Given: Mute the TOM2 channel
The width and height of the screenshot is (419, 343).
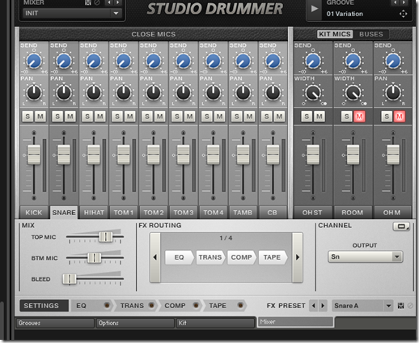Looking at the screenshot, I should tap(160, 116).
